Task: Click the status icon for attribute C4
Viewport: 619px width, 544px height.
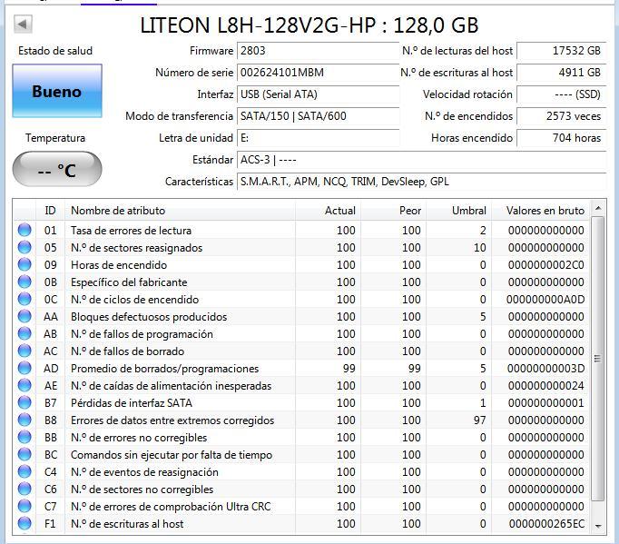Action: tap(25, 471)
